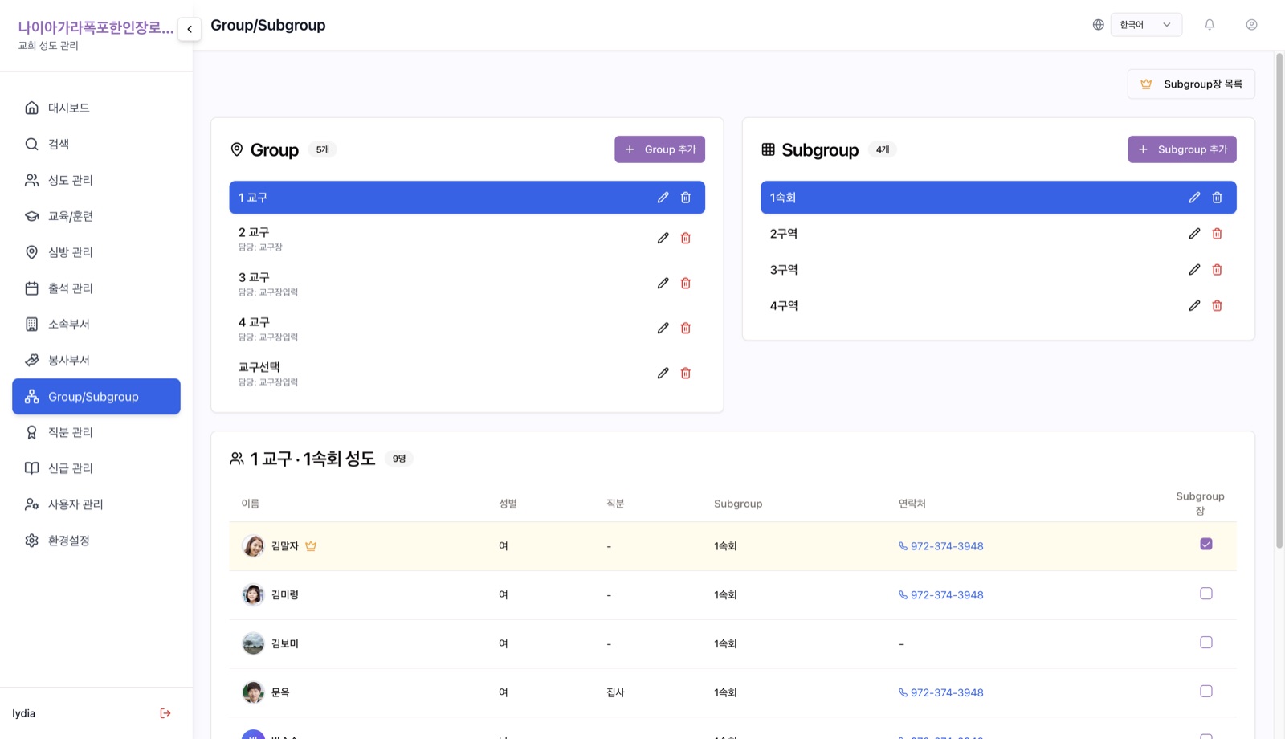Edit the 3구역 subgroup

1194,270
